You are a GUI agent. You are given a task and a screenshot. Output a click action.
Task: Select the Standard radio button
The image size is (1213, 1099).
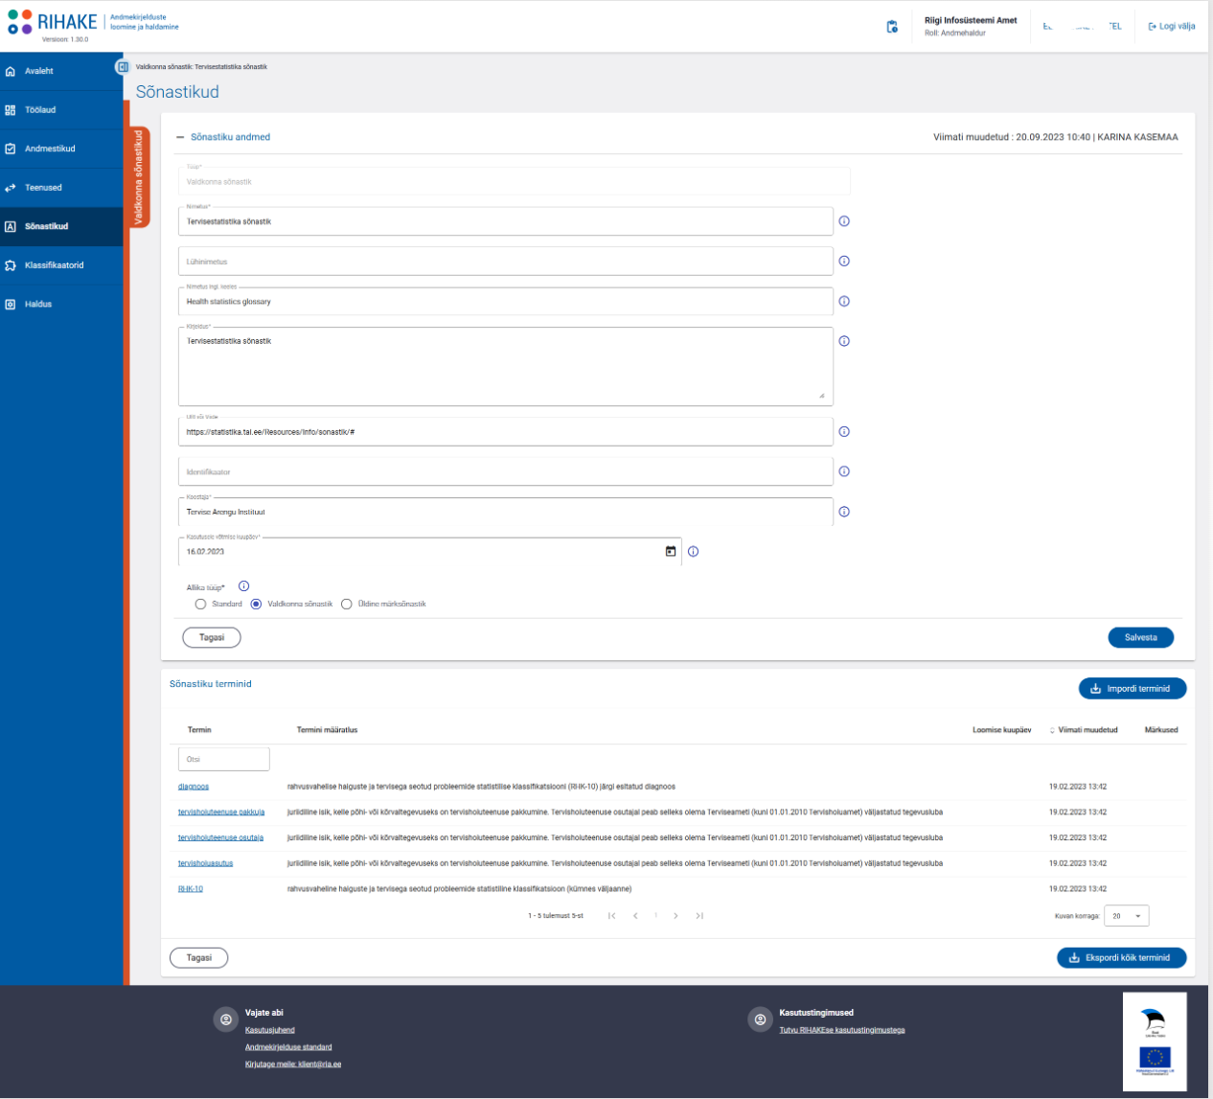click(200, 605)
